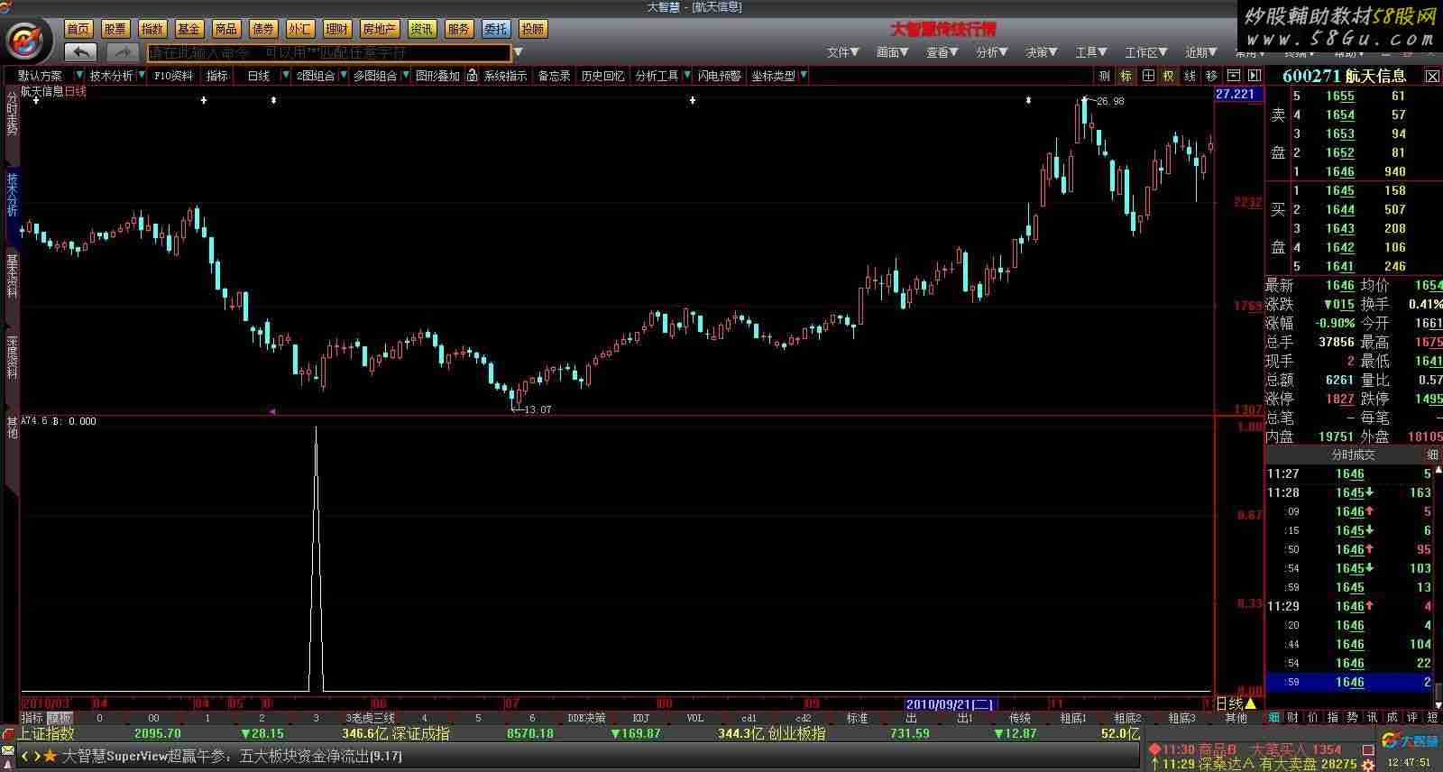This screenshot has width=1443, height=772.
Task: Click the star icon in news ticker
Action: 50,756
